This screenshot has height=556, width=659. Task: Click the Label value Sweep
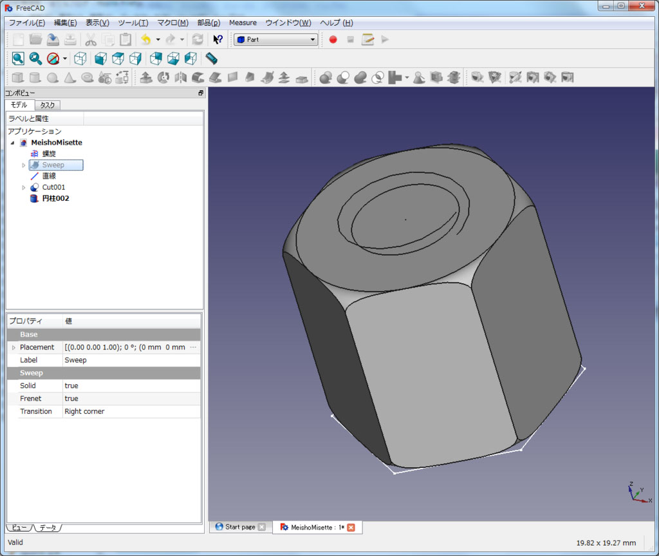[76, 360]
